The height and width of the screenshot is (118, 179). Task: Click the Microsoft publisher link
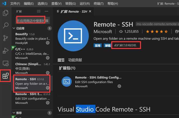click(103, 31)
